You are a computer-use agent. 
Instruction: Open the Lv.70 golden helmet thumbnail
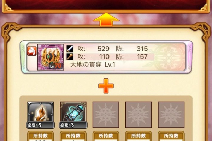[51, 57]
